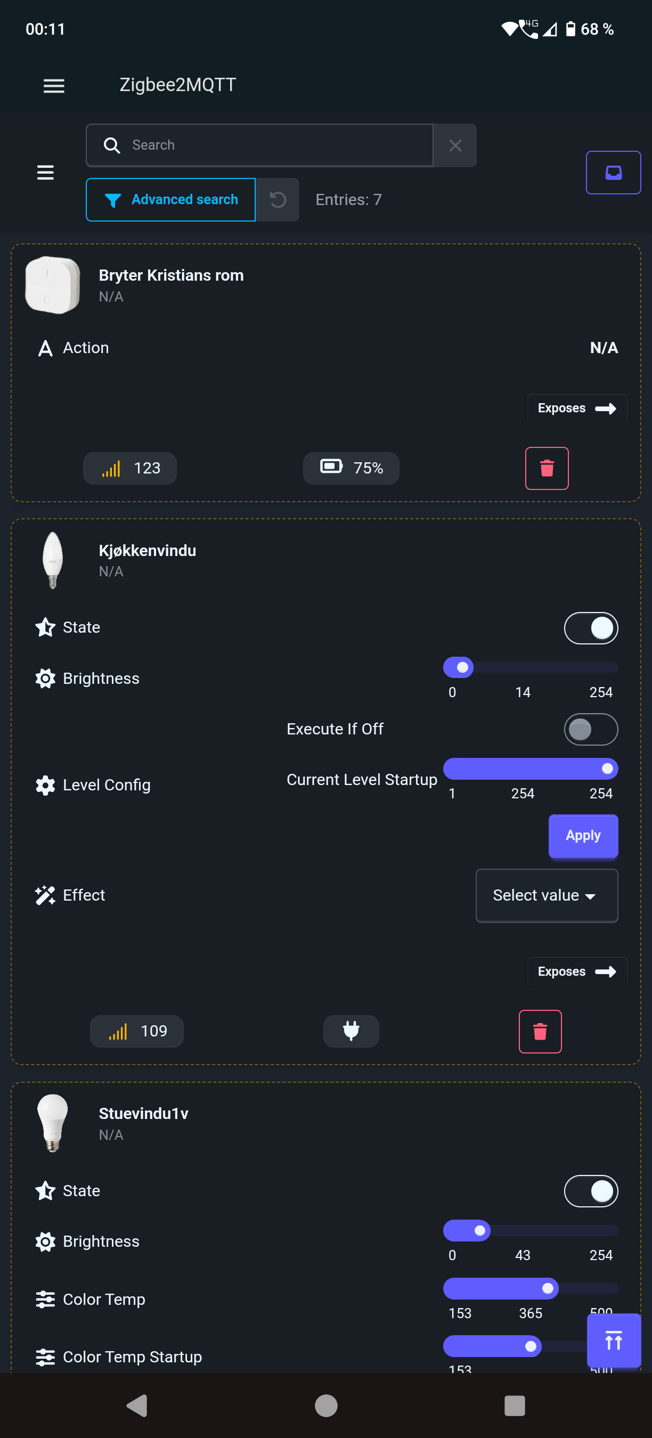
Task: Turn off the Kjøkkenvindu State switch
Action: 591,628
